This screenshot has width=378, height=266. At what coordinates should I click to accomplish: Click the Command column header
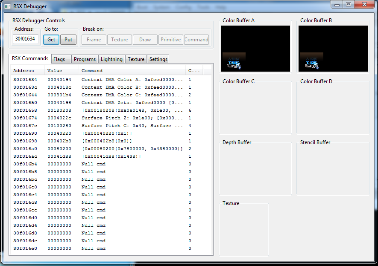(x=132, y=70)
